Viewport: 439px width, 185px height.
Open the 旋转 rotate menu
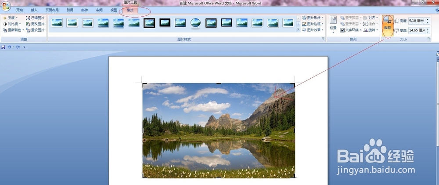[x=371, y=30]
